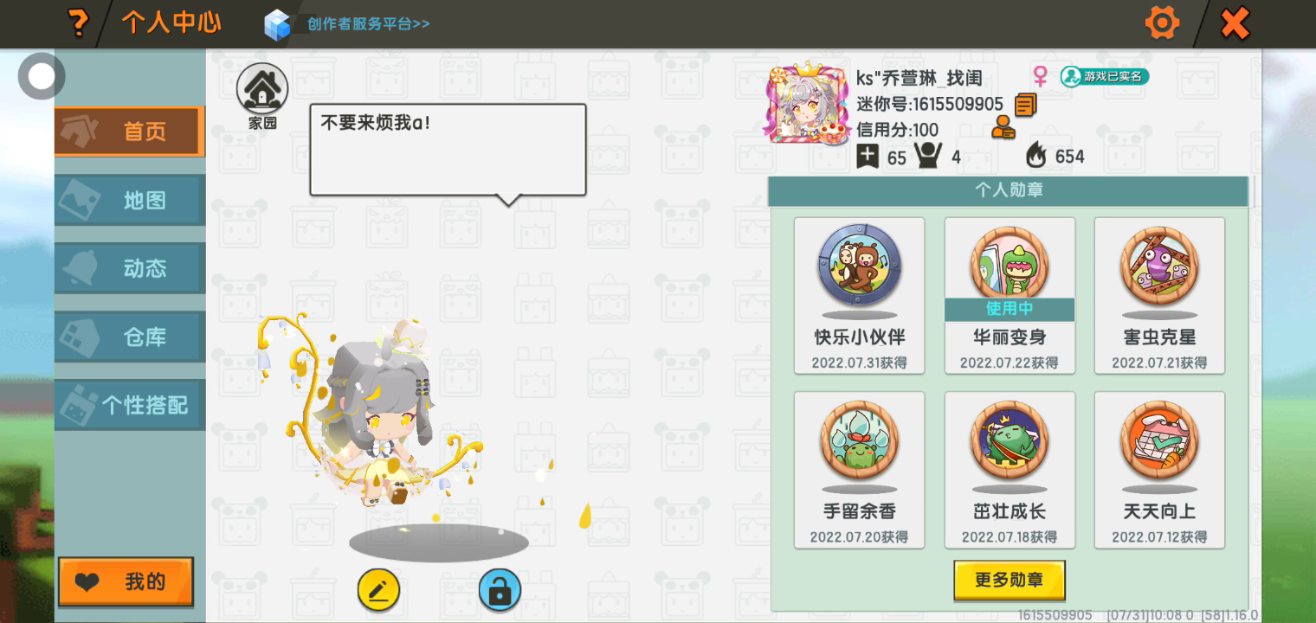
Task: Open the 个性搭配 tab
Action: [x=130, y=405]
